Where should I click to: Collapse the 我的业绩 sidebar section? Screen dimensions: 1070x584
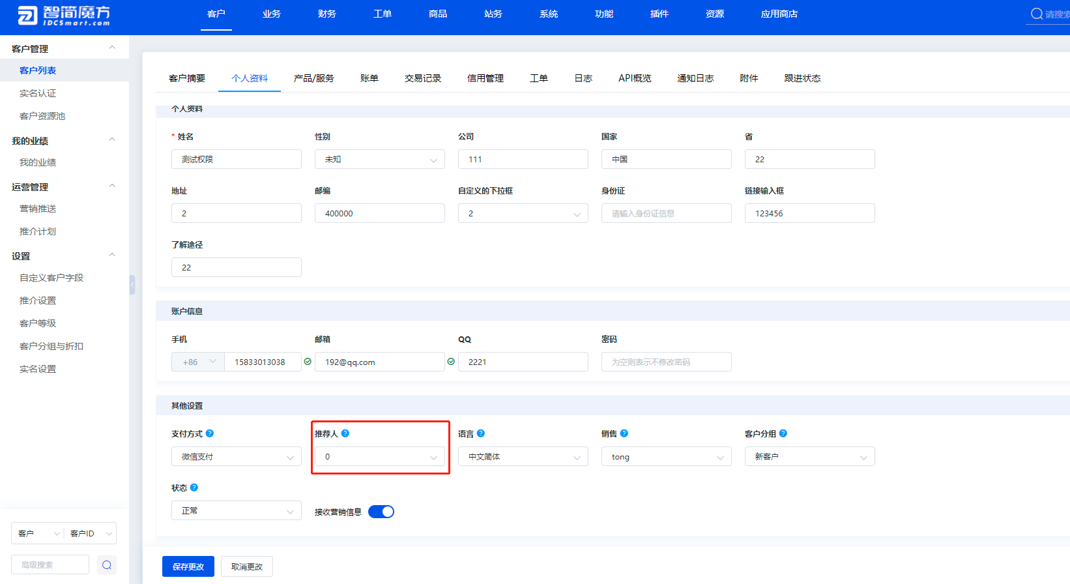tap(112, 139)
